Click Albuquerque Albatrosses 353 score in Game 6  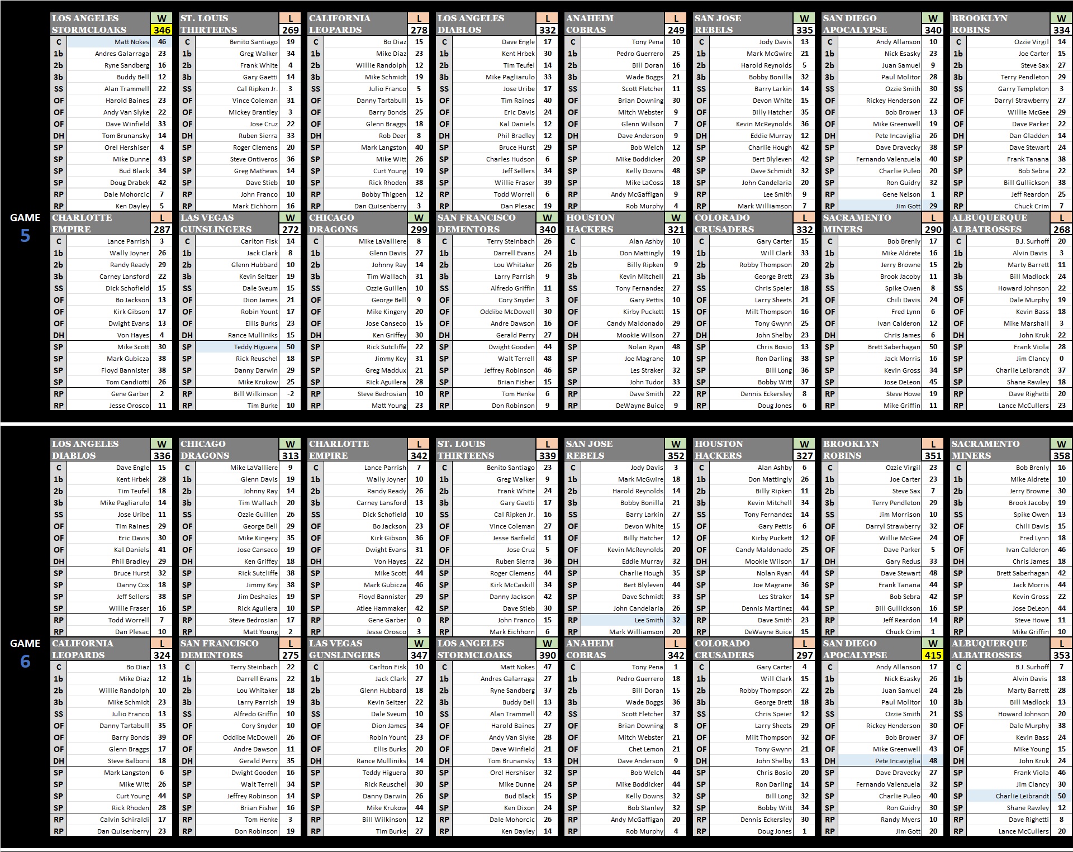point(1061,655)
